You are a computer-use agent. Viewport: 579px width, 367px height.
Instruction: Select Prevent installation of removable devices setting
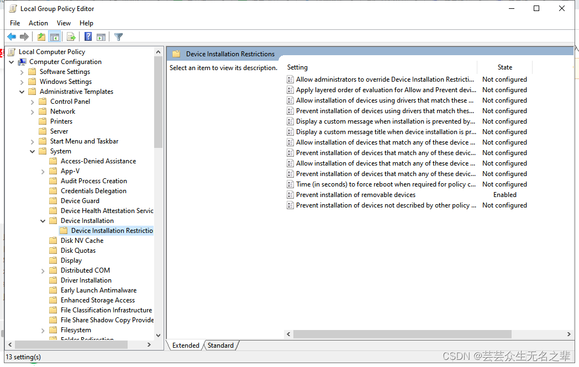pos(356,195)
